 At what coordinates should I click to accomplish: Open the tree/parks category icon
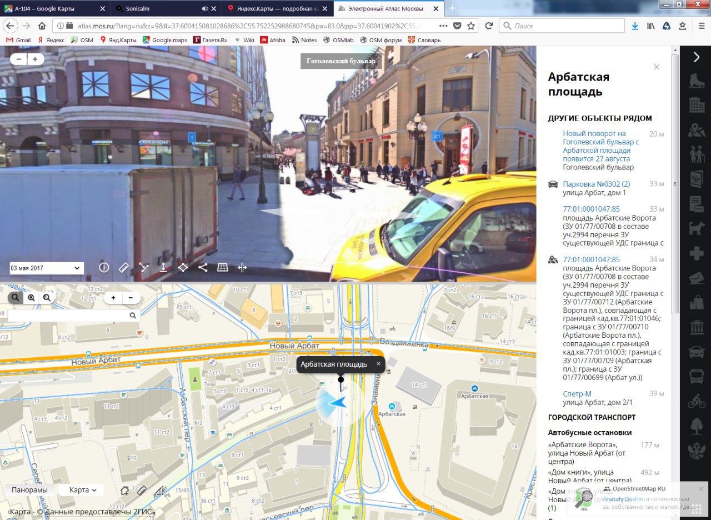697,426
